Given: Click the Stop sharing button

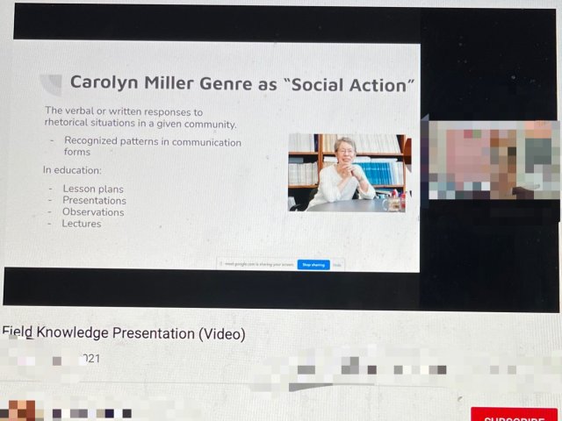Looking at the screenshot, I should pos(313,264).
